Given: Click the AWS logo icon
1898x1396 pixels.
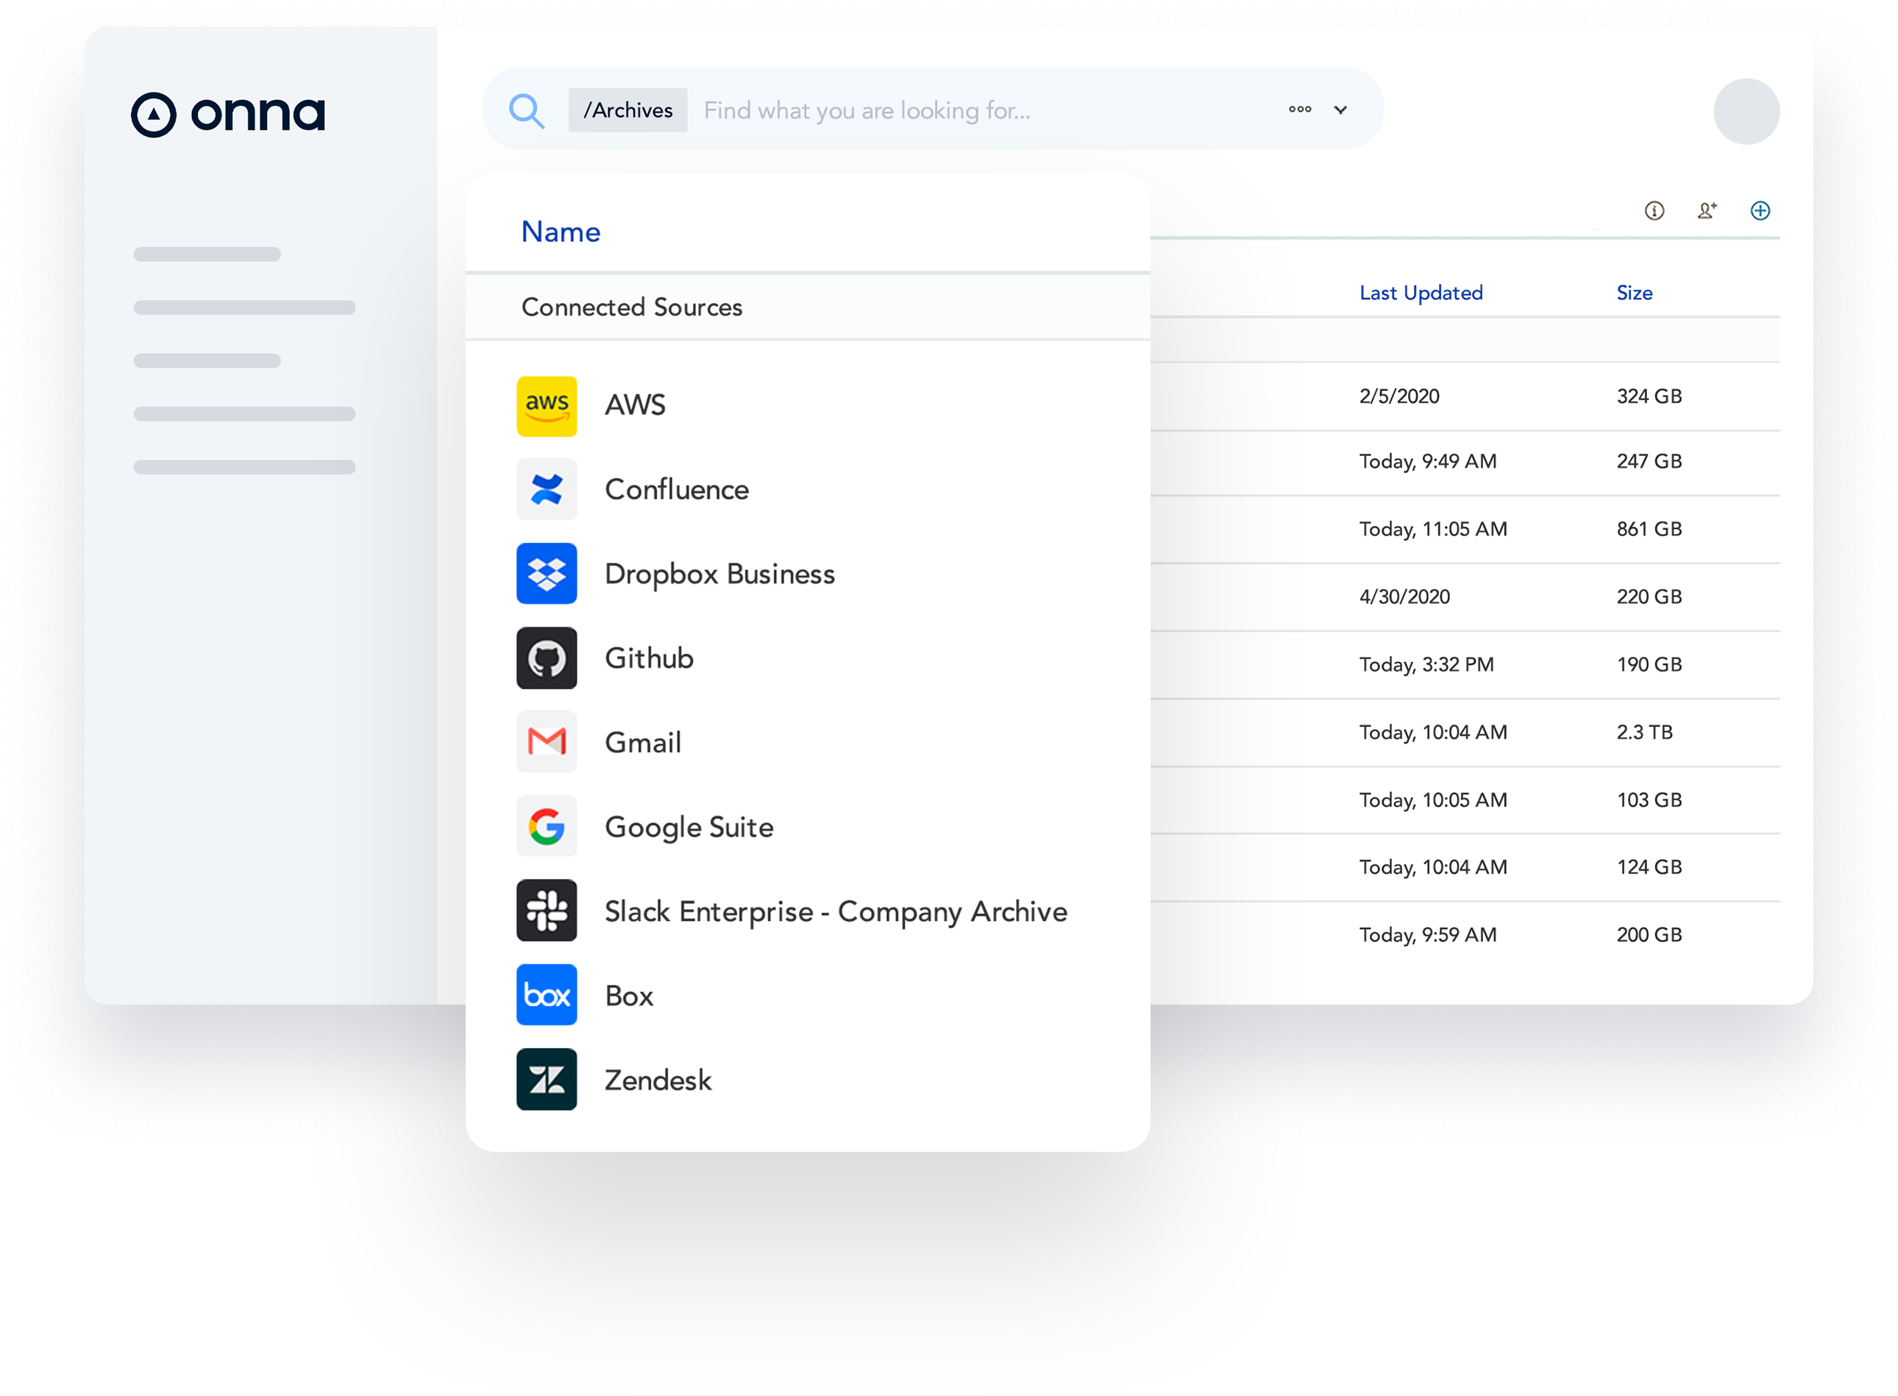Looking at the screenshot, I should point(547,405).
